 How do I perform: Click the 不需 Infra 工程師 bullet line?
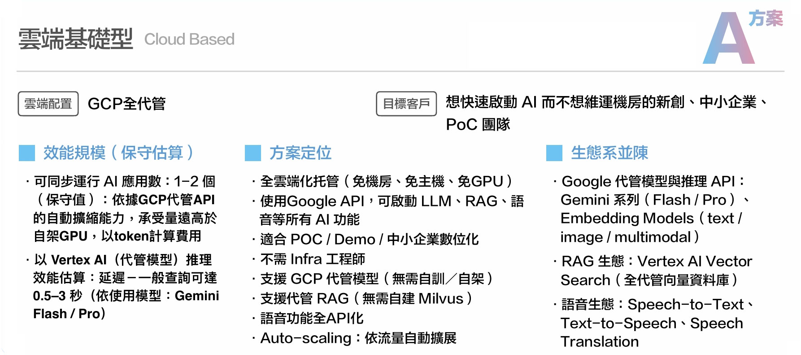(313, 259)
